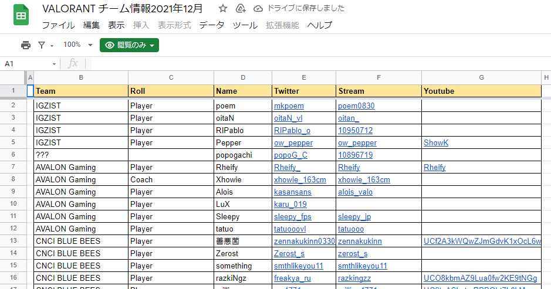Image resolution: width=551 pixels, height=289 pixels.
Task: Open the sleepy_jp stream link
Action: tap(354, 216)
